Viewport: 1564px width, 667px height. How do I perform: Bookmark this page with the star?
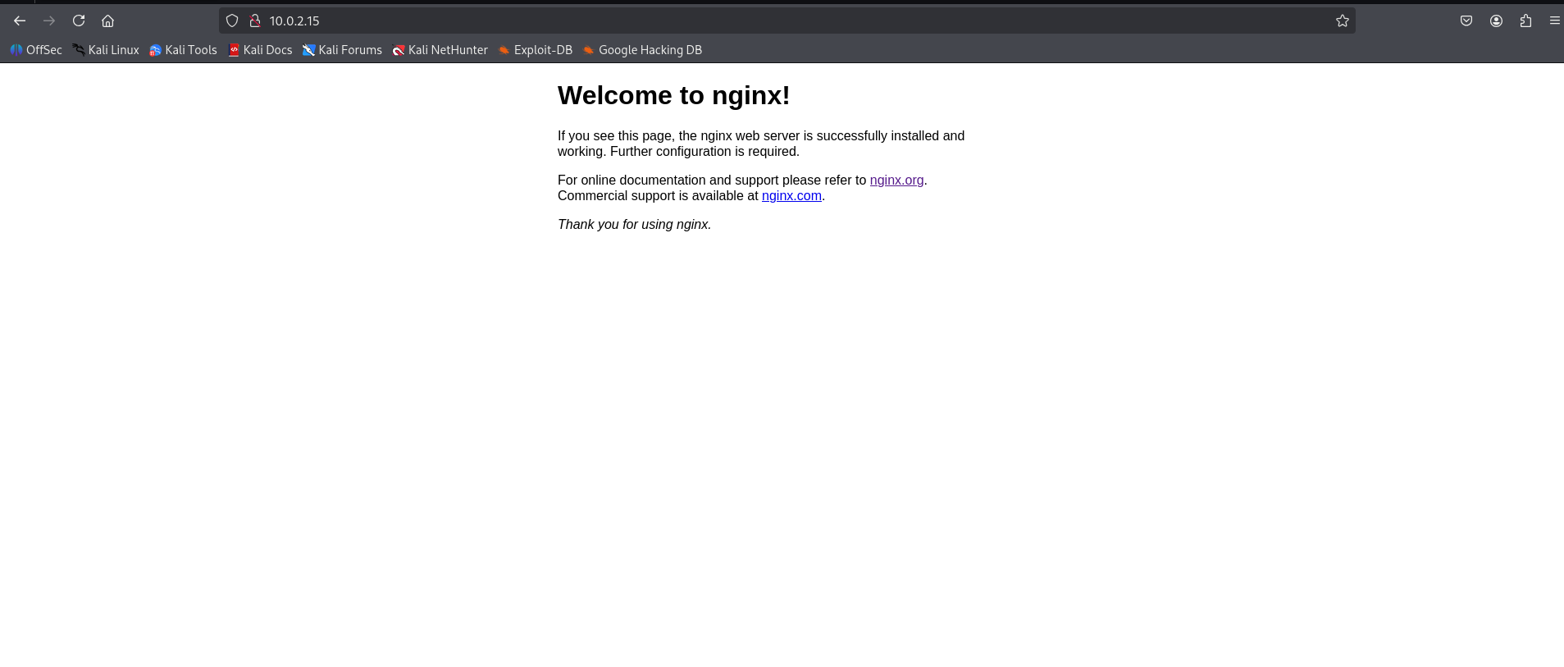coord(1342,21)
